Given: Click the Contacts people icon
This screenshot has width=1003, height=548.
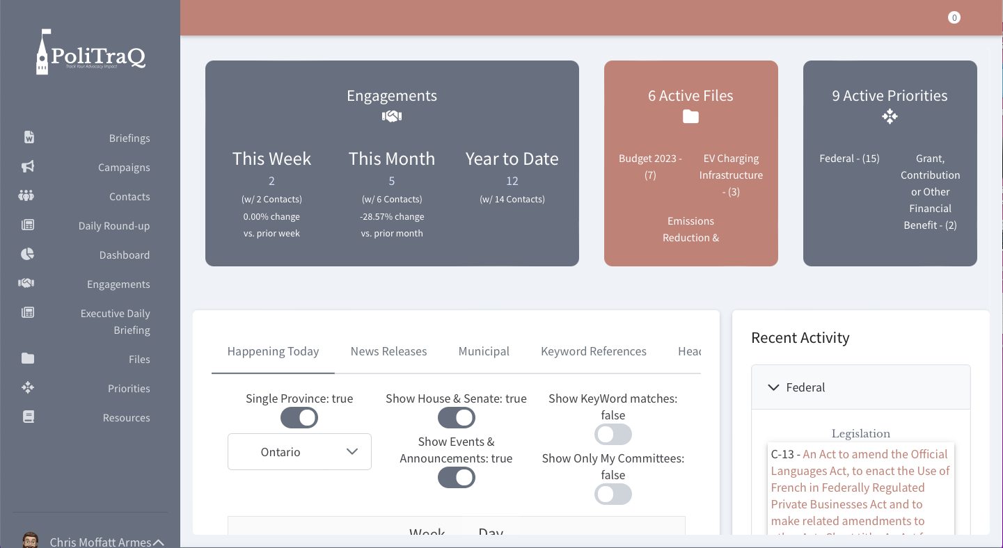Looking at the screenshot, I should (x=26, y=196).
